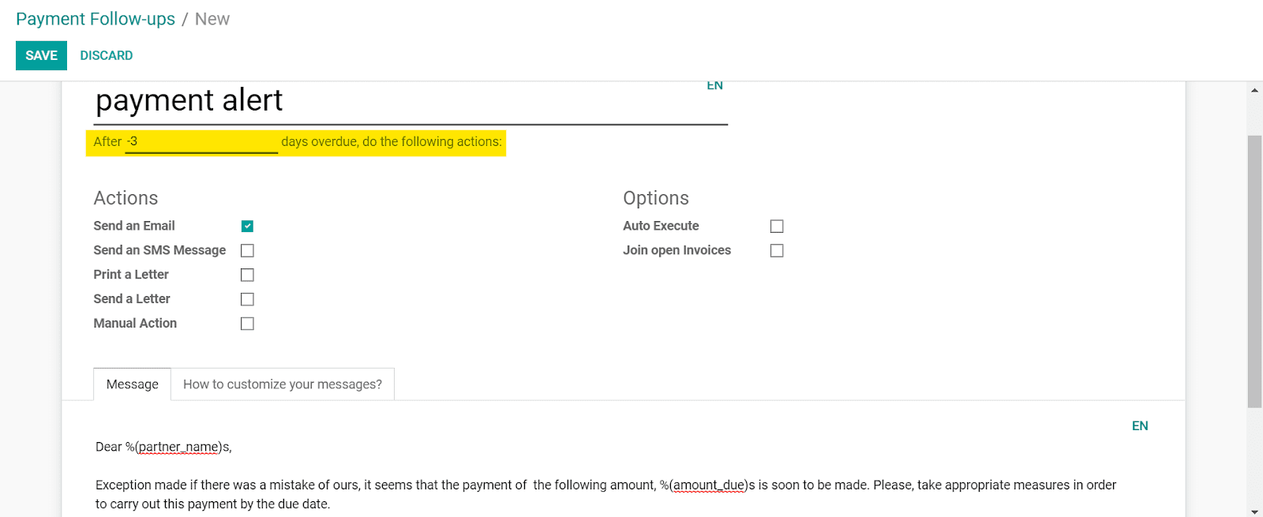Enable the Manual Action checkbox
Viewport: 1263px width, 517px height.
247,324
